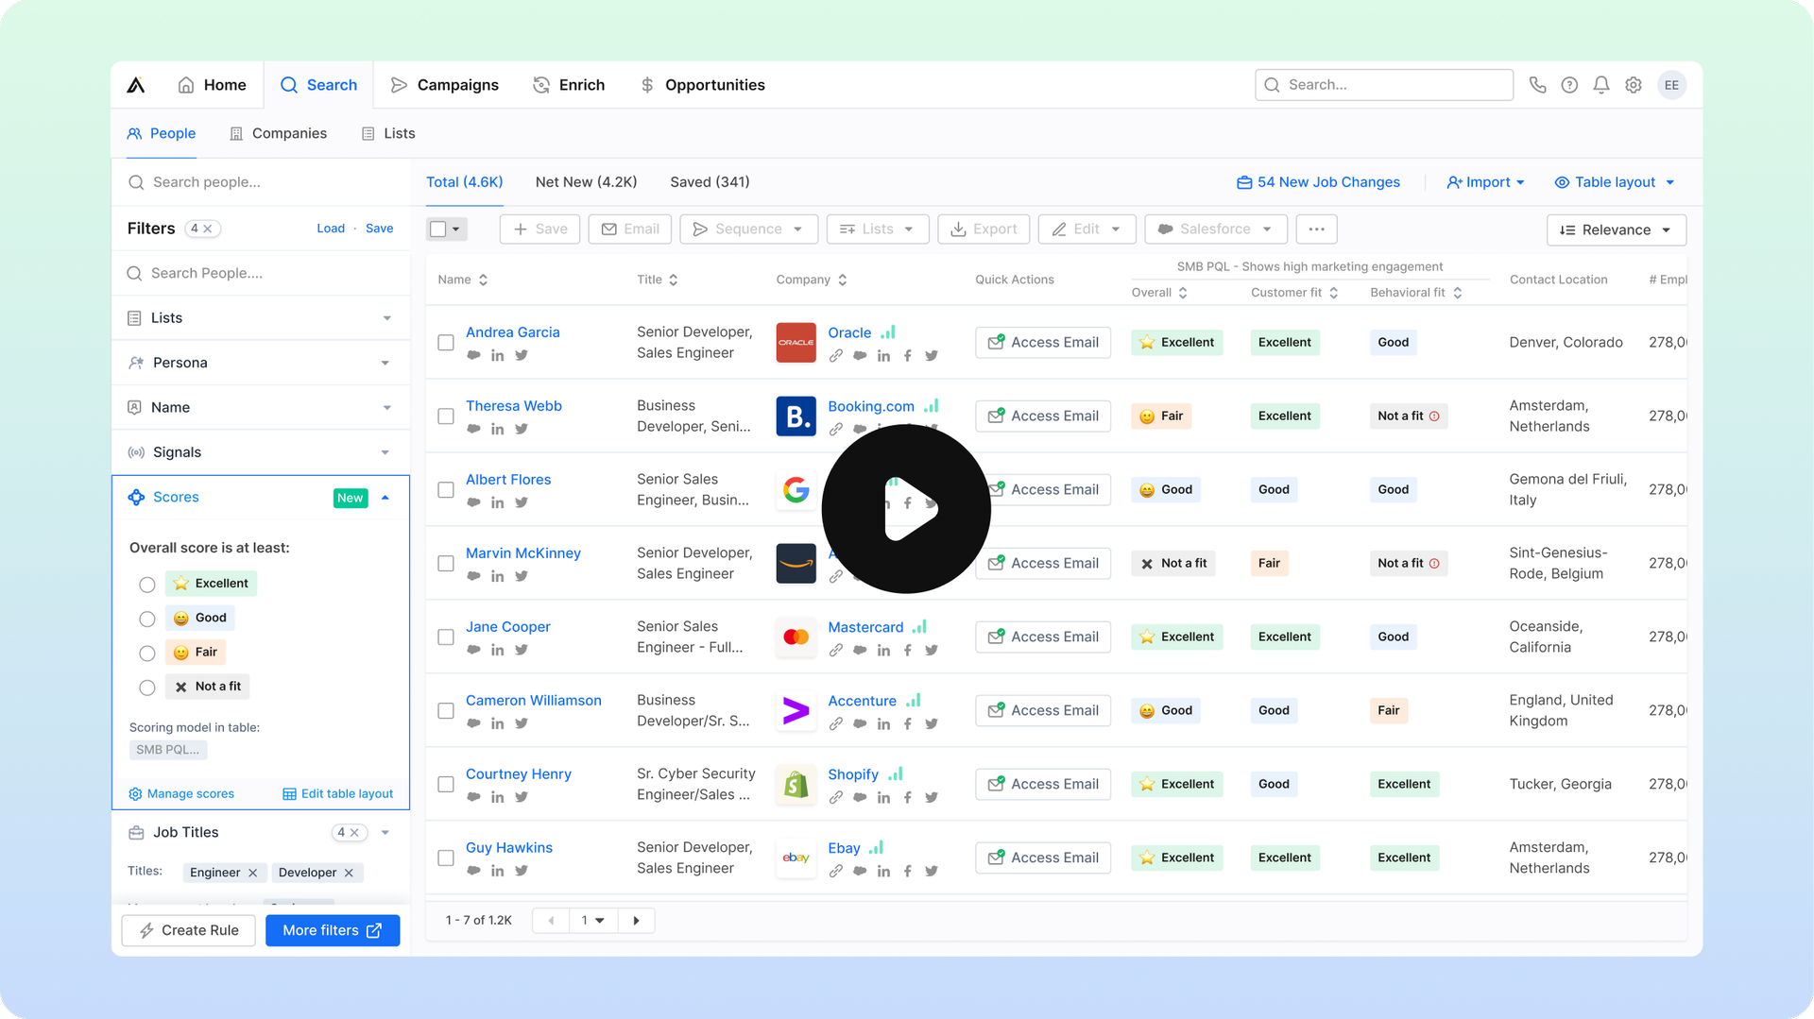Select the Excellent radio button under Scores
1814x1019 pixels.
(146, 585)
